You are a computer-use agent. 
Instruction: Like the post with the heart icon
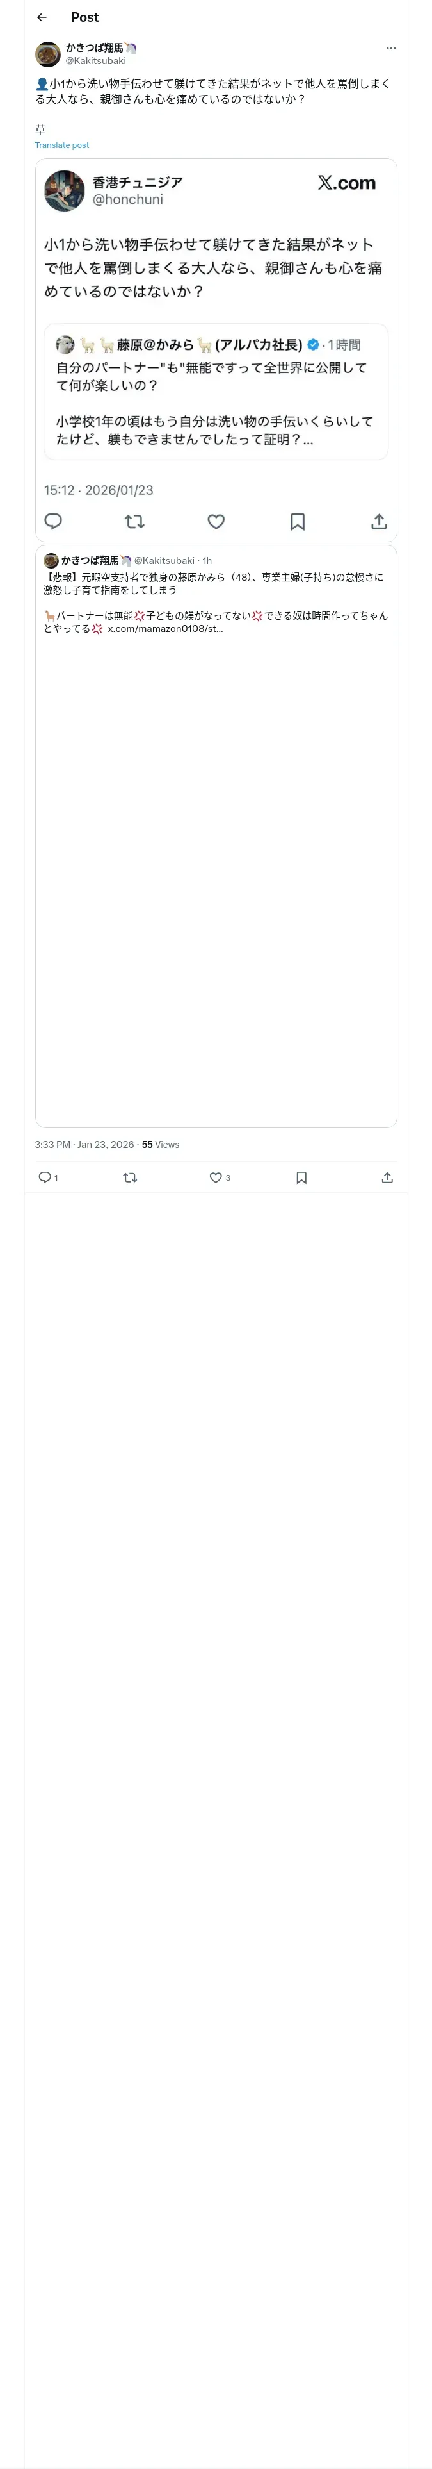coord(216,1177)
